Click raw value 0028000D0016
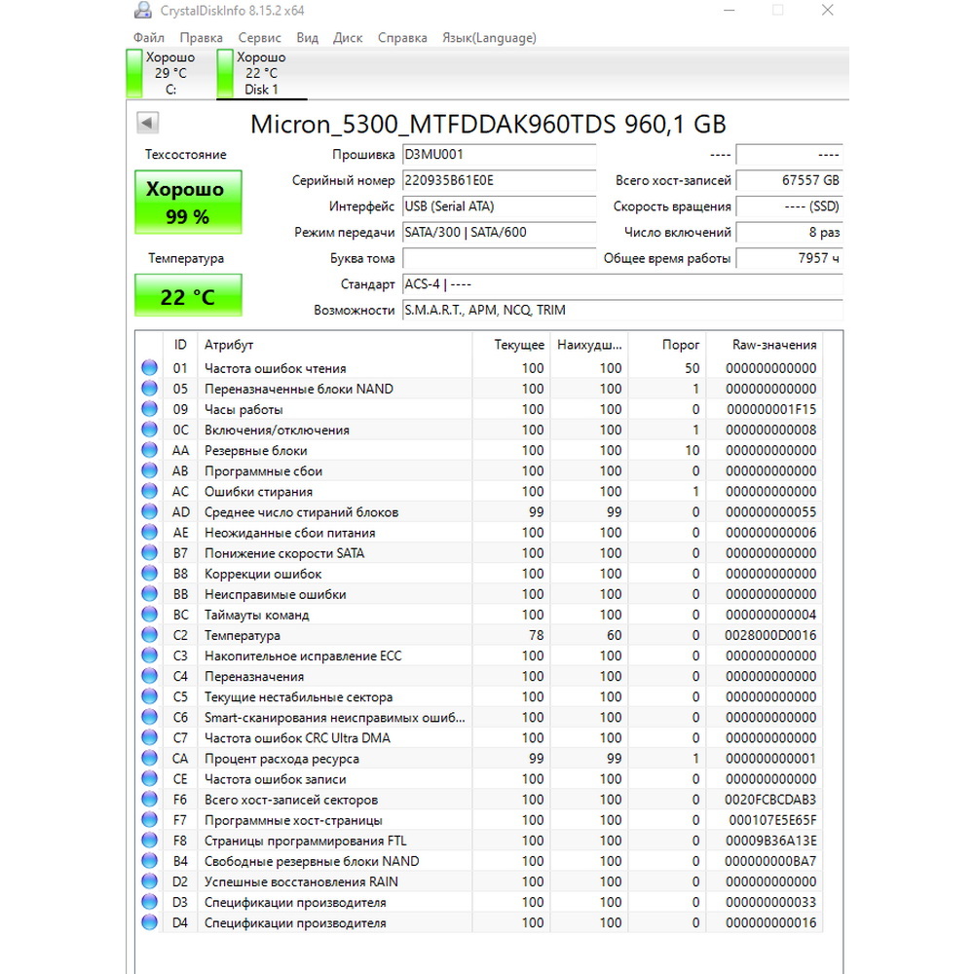Viewport: 974px width, 974px height. click(x=770, y=635)
